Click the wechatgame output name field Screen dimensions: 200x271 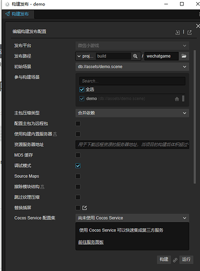click(162, 56)
